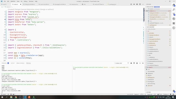The width and height of the screenshot is (176, 99).
Task: Open File Explorer from the taskbar
Action: click(11, 97)
